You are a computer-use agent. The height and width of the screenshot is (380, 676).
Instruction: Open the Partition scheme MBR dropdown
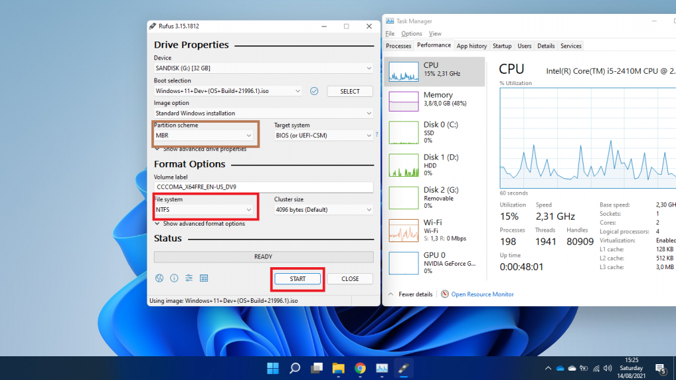(204, 135)
